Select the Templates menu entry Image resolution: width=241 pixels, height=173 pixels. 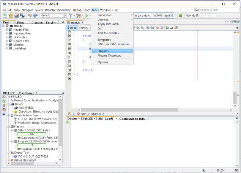point(112,40)
